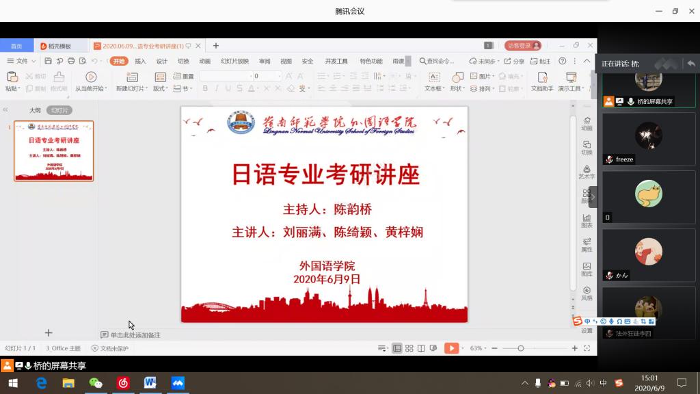Click the 属性 properties sidebar icon
Image resolution: width=700 pixels, height=394 pixels.
tap(587, 244)
